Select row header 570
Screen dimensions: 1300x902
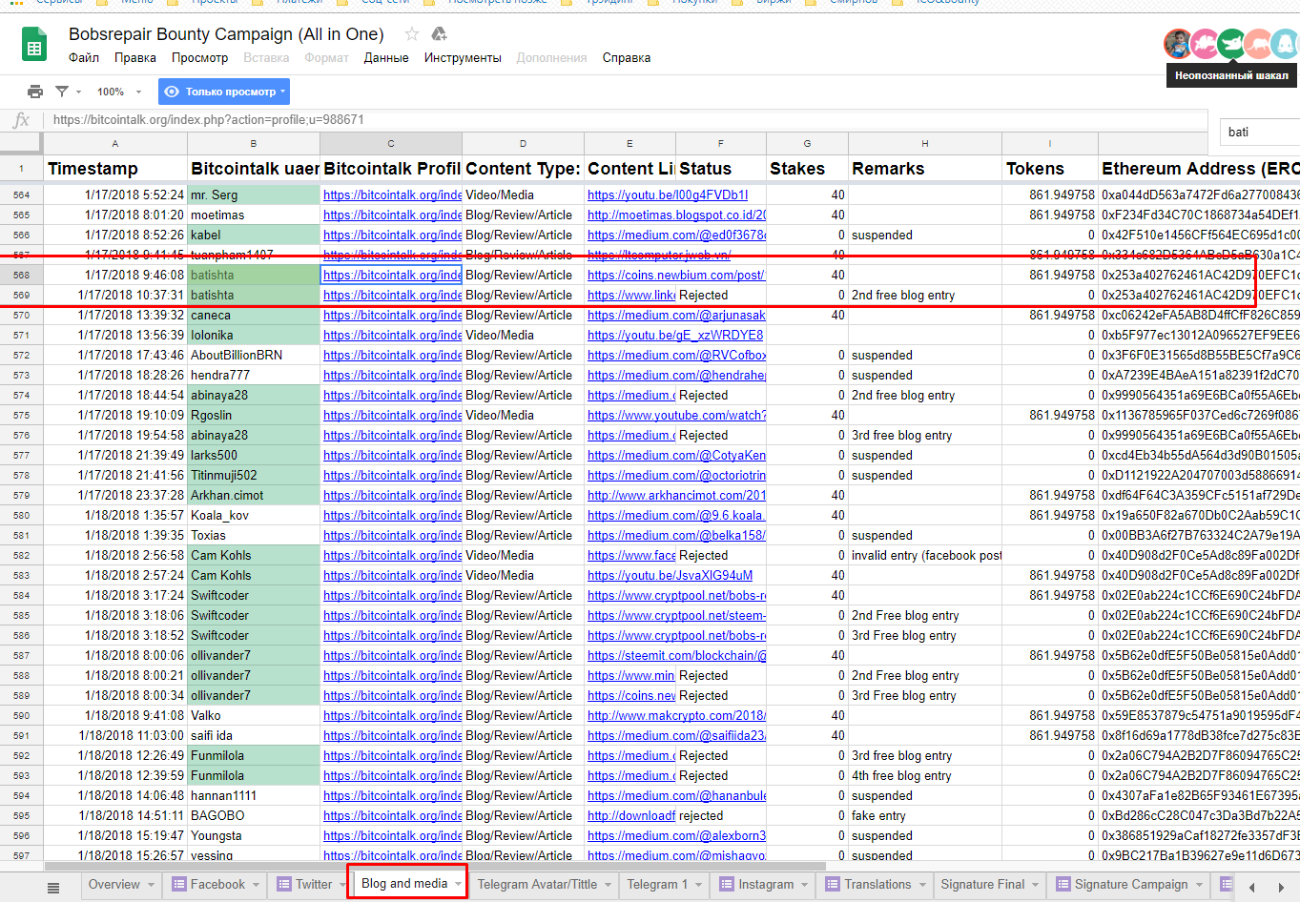pos(21,315)
